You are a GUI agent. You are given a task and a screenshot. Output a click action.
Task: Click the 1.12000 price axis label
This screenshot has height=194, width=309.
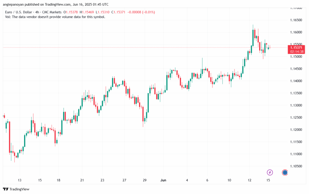coord(296,130)
